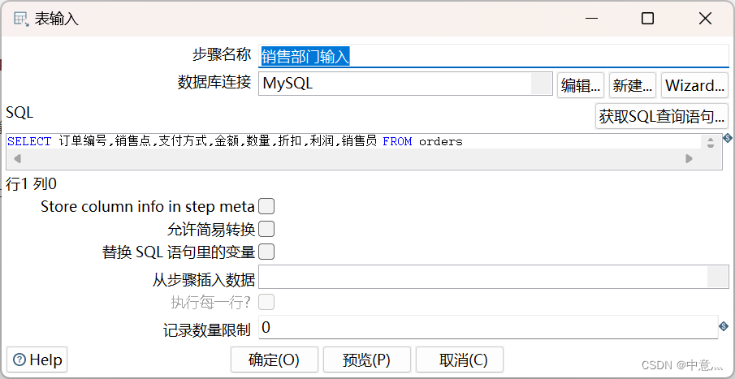Viewport: 735px width, 379px height.
Task: Open the connection Wizard... button
Action: point(694,85)
